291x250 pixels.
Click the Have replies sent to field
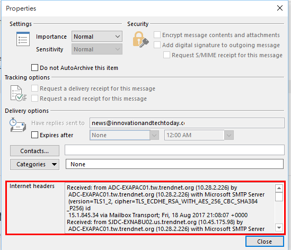click(187, 123)
